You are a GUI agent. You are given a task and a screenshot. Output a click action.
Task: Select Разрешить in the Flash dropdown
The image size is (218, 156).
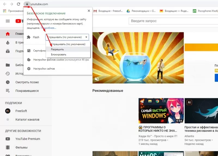point(68,49)
